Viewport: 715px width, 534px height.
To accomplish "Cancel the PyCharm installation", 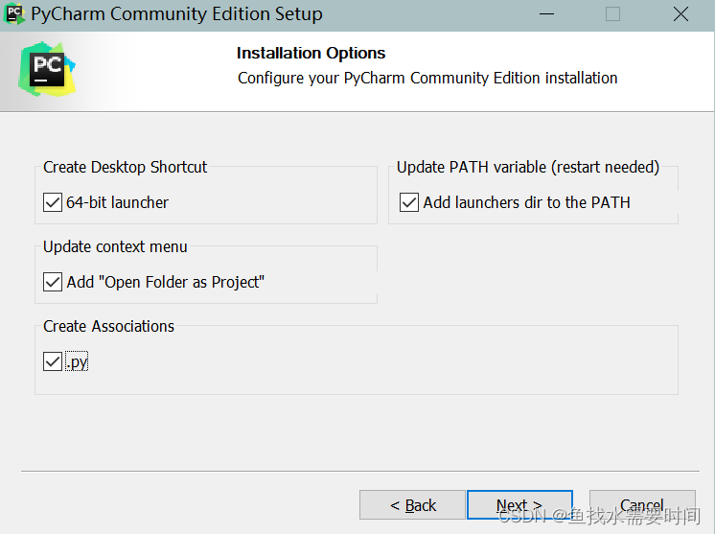I will click(x=641, y=505).
